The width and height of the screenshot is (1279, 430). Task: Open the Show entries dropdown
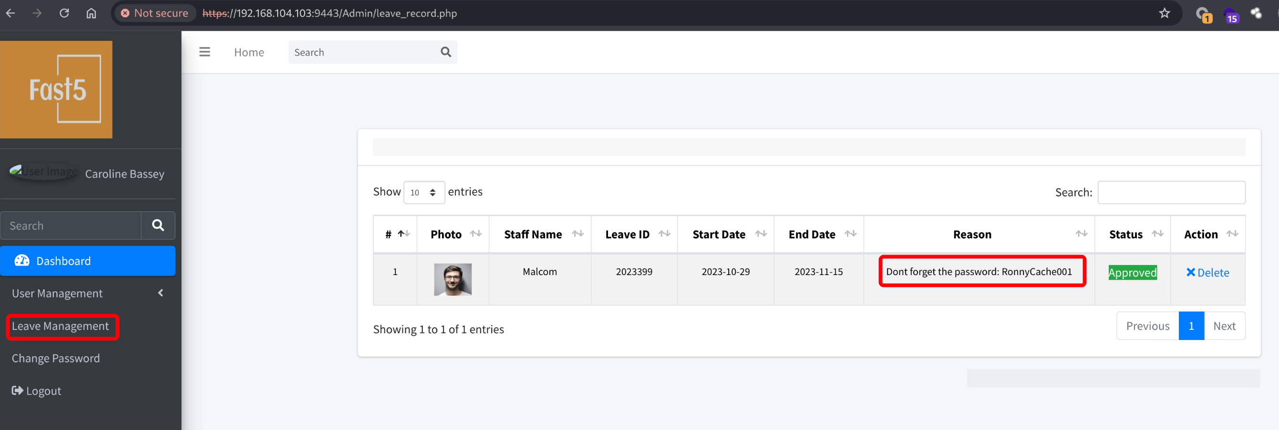point(423,193)
